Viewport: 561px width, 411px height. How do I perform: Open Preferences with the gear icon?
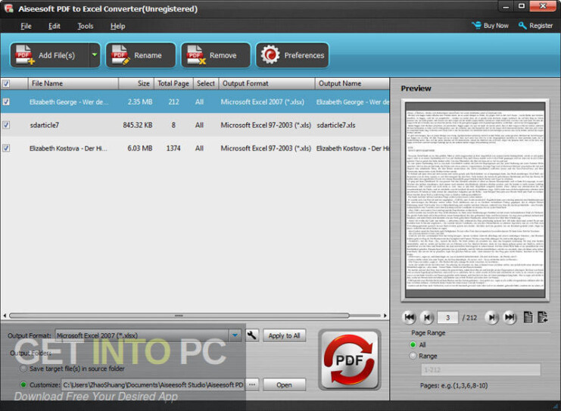[x=270, y=54]
